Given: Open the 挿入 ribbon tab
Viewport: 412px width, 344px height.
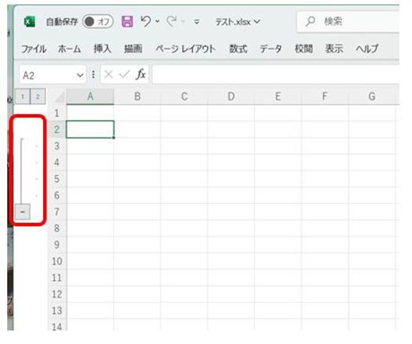Looking at the screenshot, I should (102, 49).
